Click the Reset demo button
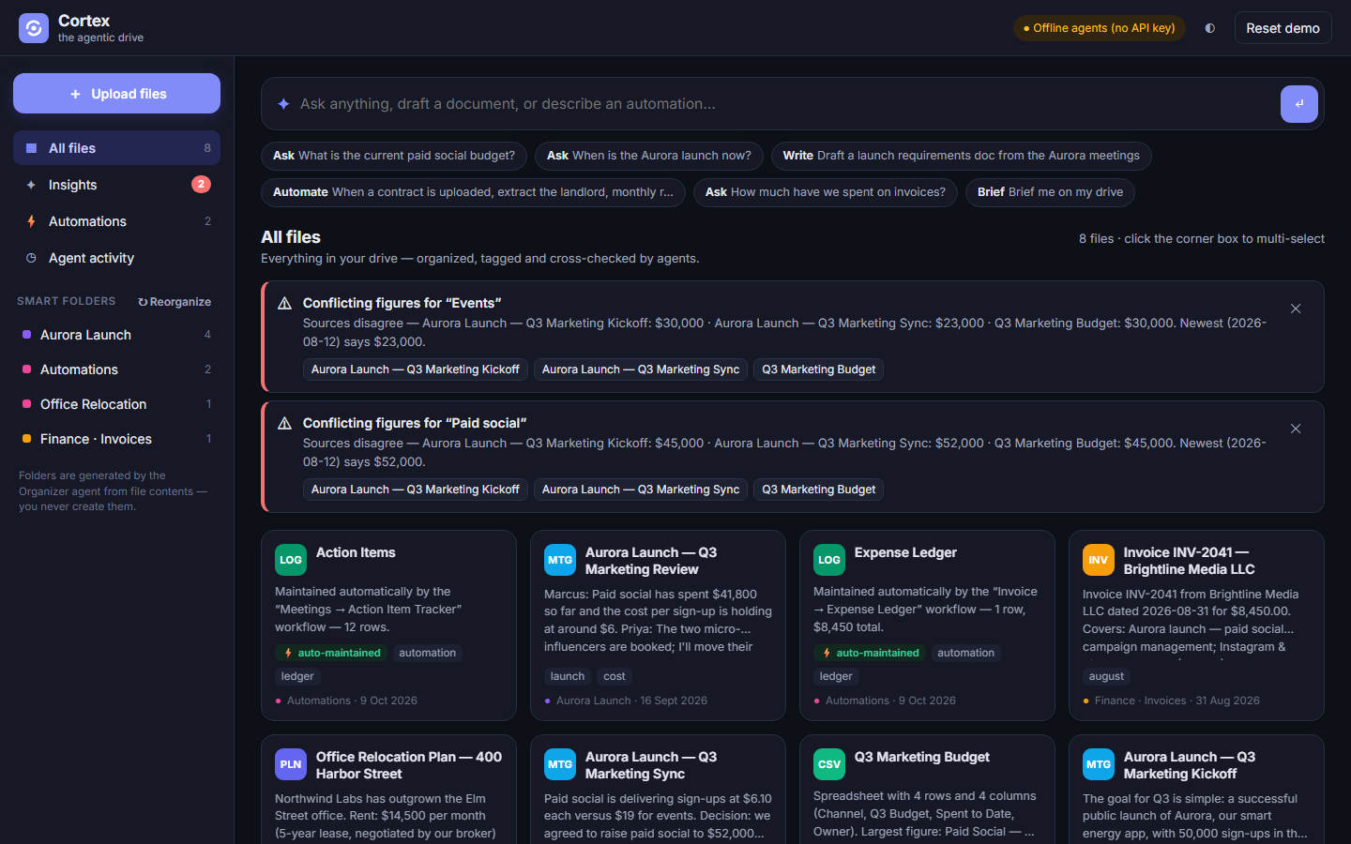The image size is (1351, 844). (1283, 28)
